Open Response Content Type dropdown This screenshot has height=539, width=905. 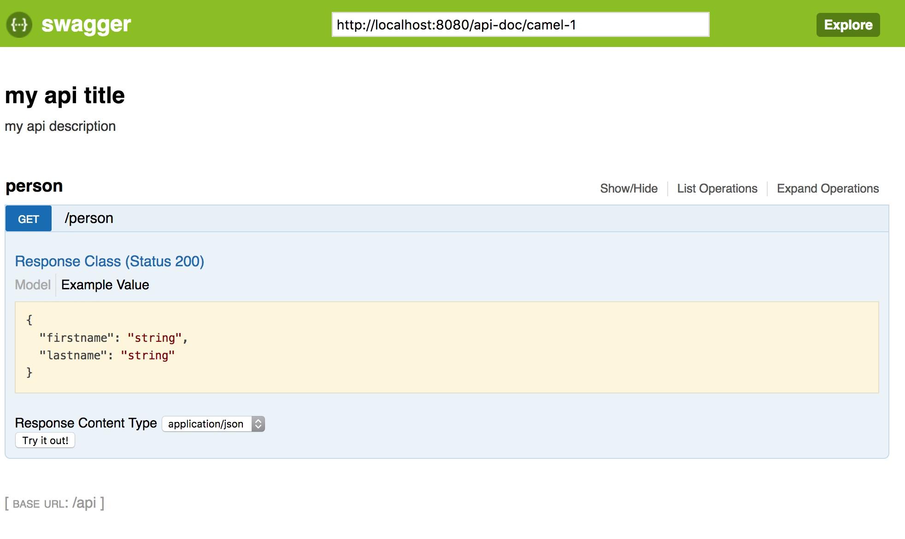[206, 424]
